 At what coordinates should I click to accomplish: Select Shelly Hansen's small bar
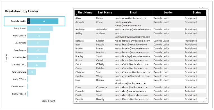[28, 94]
